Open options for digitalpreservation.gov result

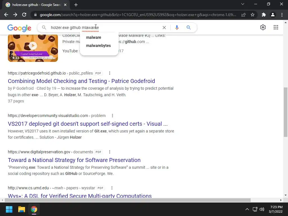[x=110, y=152]
